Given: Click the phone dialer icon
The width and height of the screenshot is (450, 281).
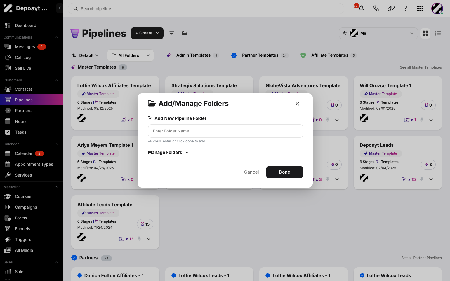Looking at the screenshot, I should [x=376, y=8].
